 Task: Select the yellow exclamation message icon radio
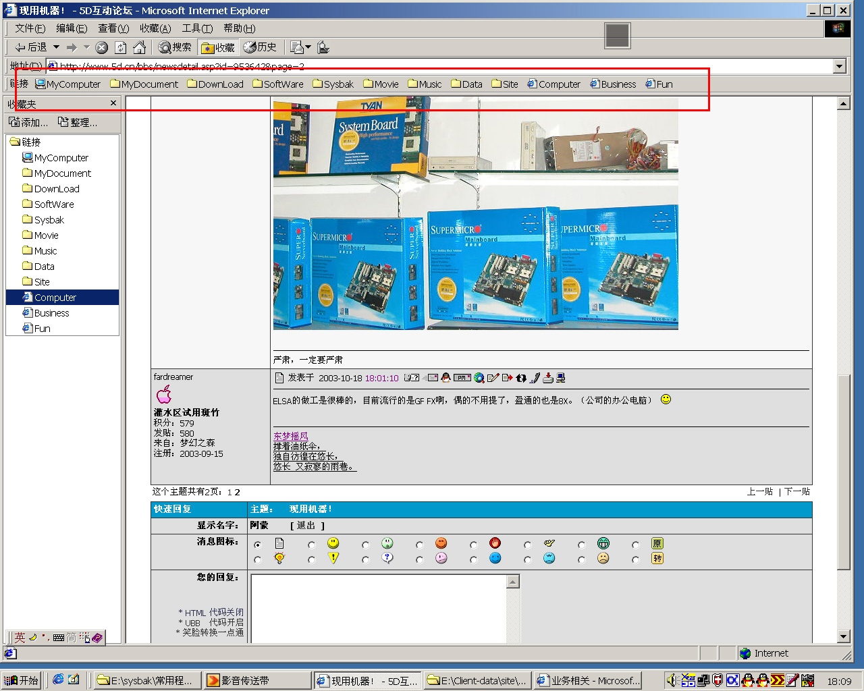click(x=311, y=559)
